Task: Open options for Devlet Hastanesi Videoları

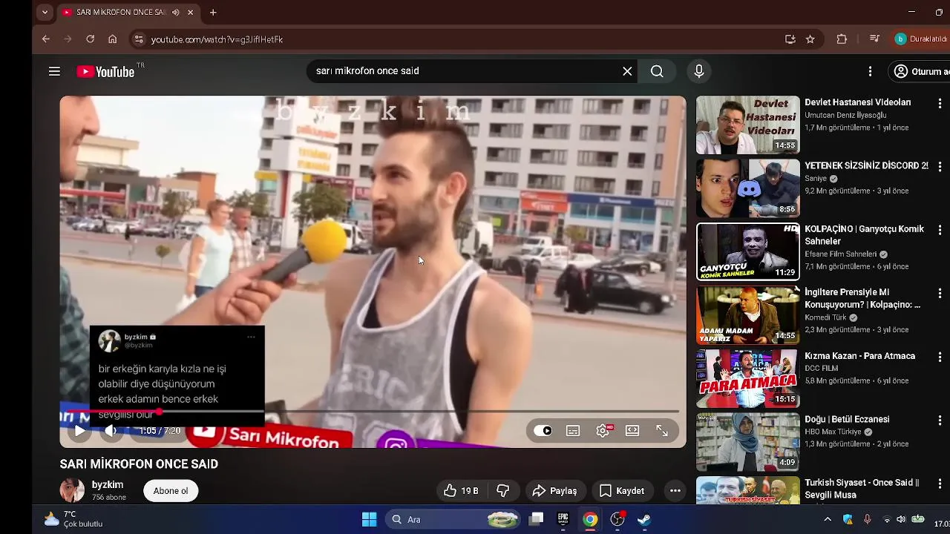Action: [940, 104]
